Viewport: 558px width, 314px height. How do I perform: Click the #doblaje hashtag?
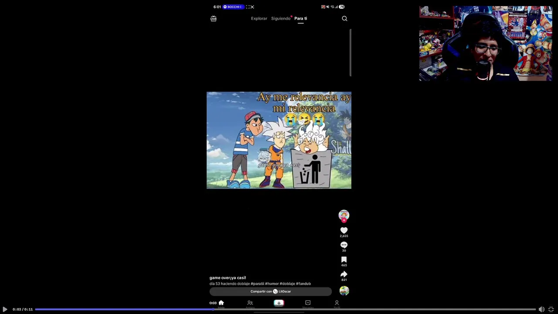pos(287,283)
